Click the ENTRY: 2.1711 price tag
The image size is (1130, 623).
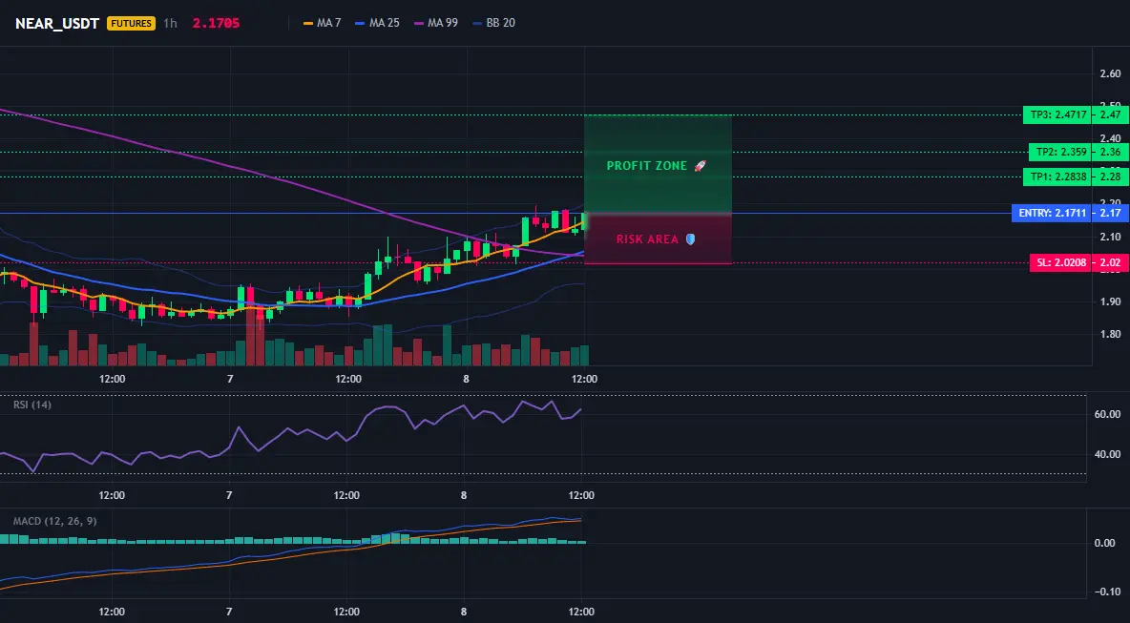coord(1052,213)
